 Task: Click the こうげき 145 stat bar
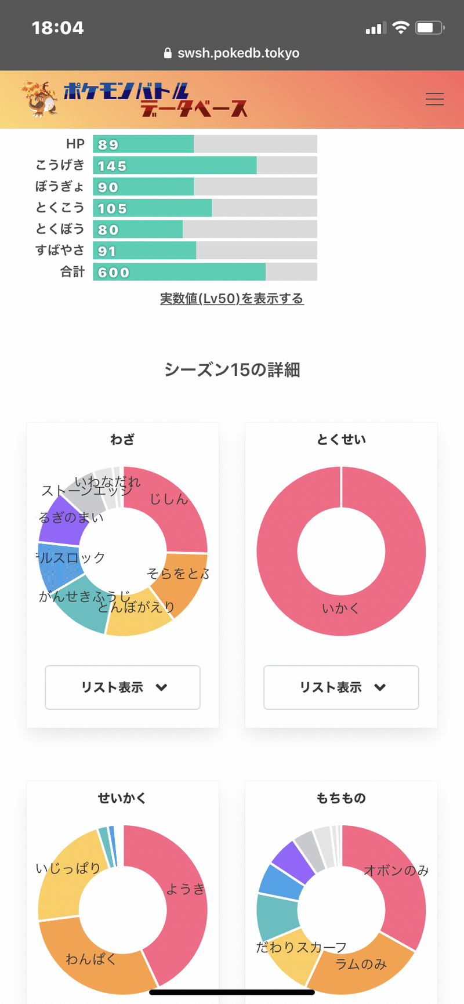(x=175, y=166)
